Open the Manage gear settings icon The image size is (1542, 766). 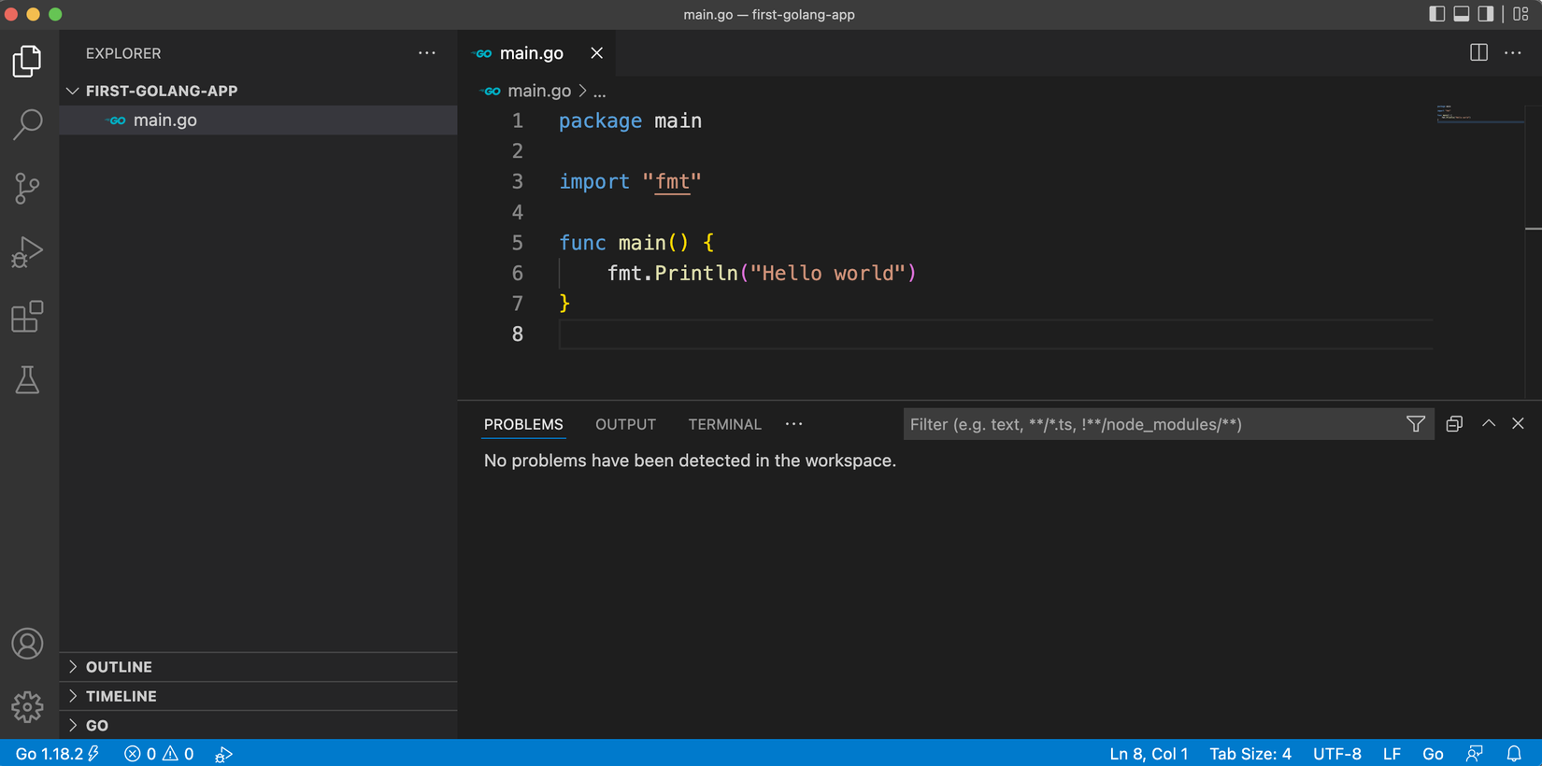click(27, 707)
